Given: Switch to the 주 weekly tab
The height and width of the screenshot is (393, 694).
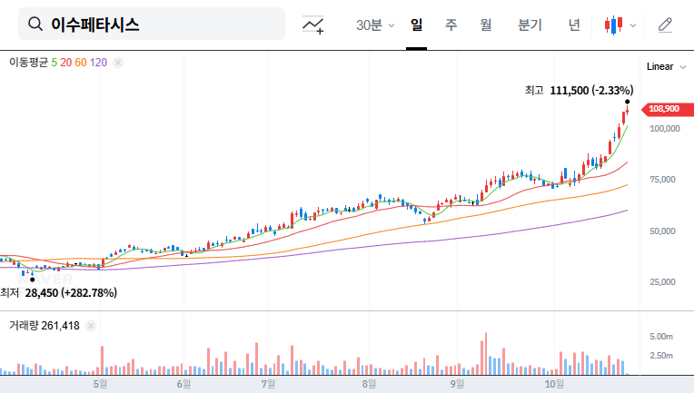Looking at the screenshot, I should pyautogui.click(x=451, y=25).
